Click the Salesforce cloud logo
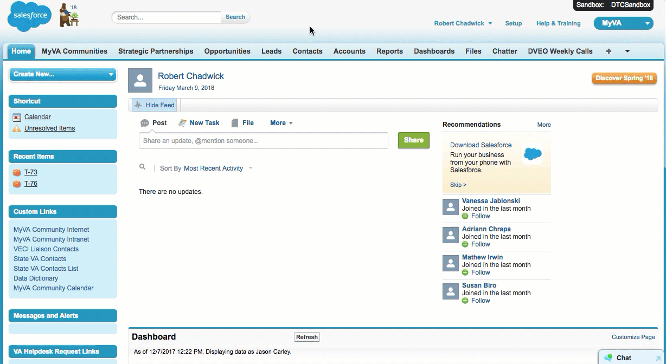The height and width of the screenshot is (364, 666). (x=30, y=16)
